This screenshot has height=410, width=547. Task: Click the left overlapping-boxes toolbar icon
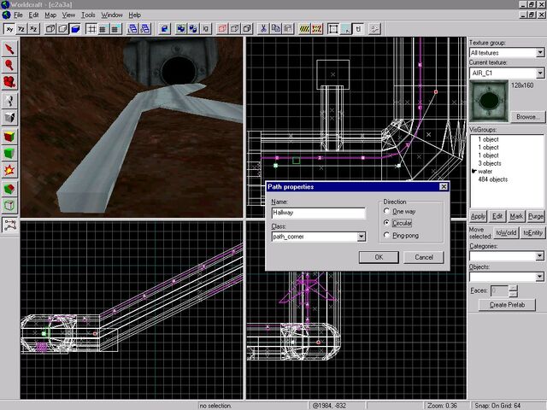(x=132, y=29)
